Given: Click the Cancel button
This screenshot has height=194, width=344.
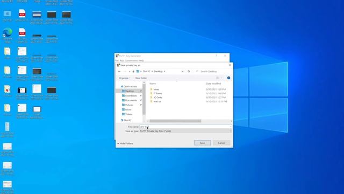Looking at the screenshot, I should click(x=221, y=143).
